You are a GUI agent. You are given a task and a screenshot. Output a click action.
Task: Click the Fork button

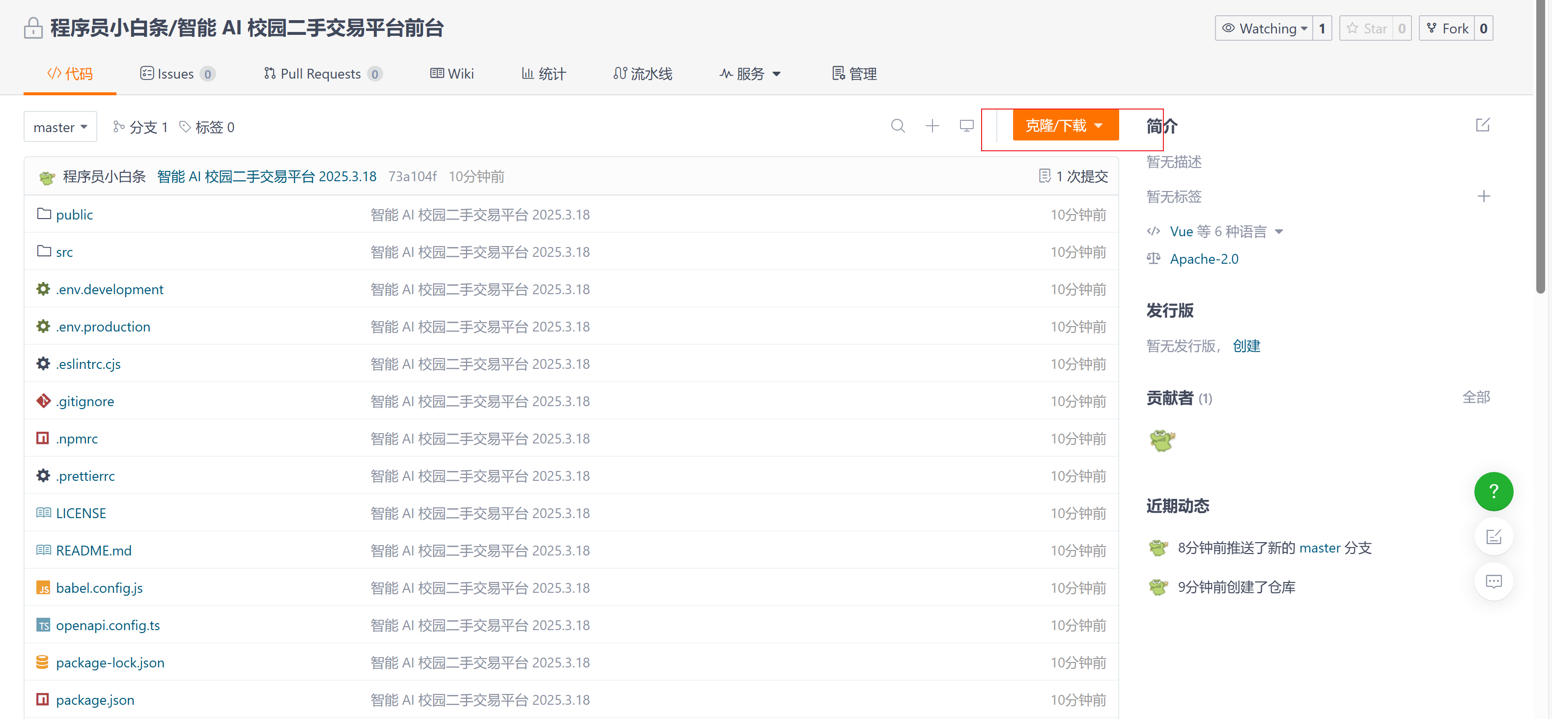click(1447, 28)
